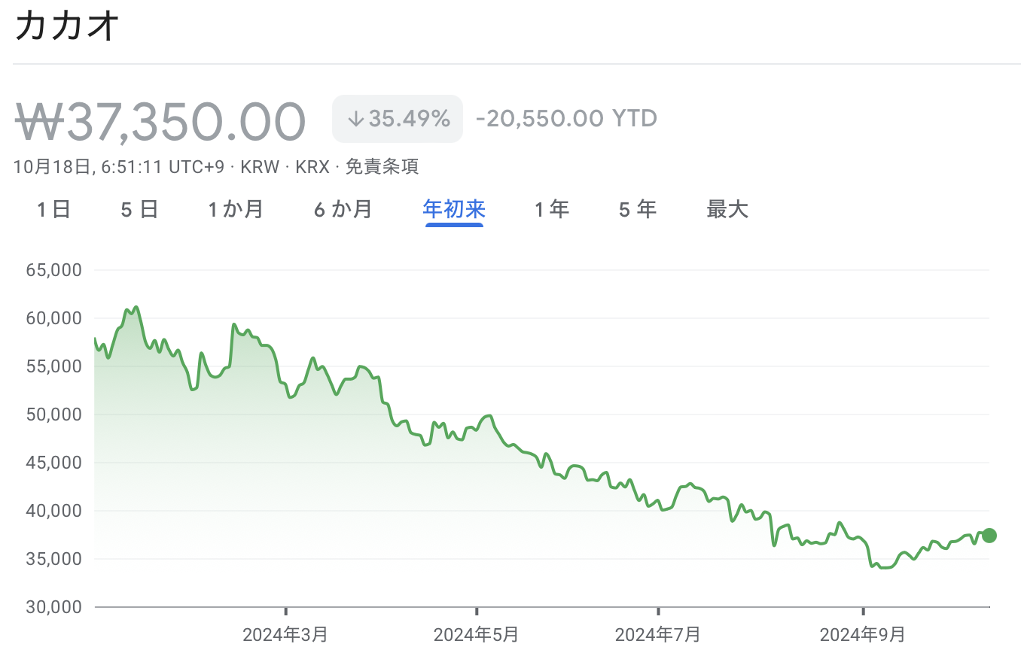Switch chart to 1か月 range
1021x662 pixels.
tap(236, 209)
